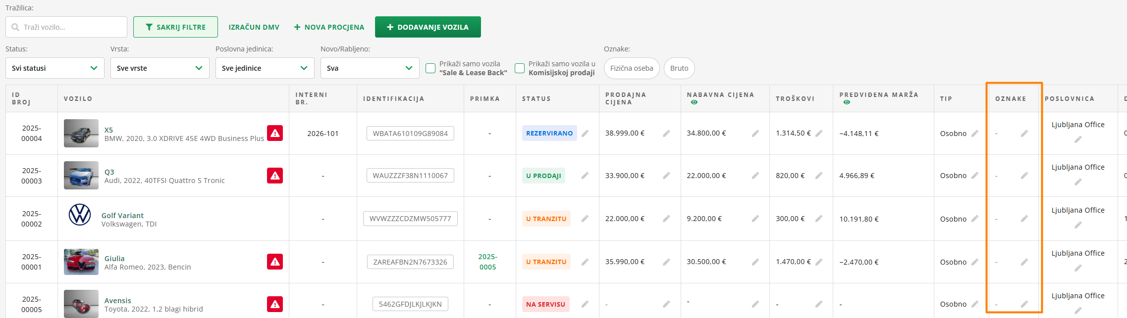The width and height of the screenshot is (1127, 318).
Task: Open the Svi statusi status dropdown
Action: pos(55,68)
